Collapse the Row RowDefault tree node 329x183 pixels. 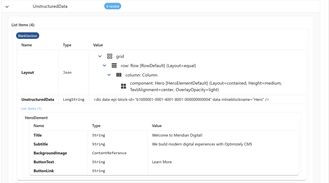pyautogui.click(x=104, y=65)
